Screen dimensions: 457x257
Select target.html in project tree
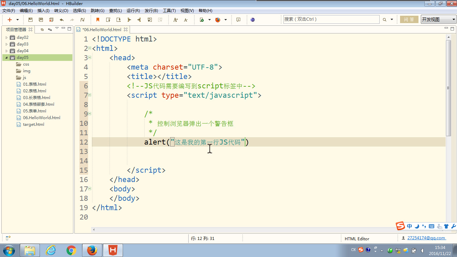[x=34, y=124]
